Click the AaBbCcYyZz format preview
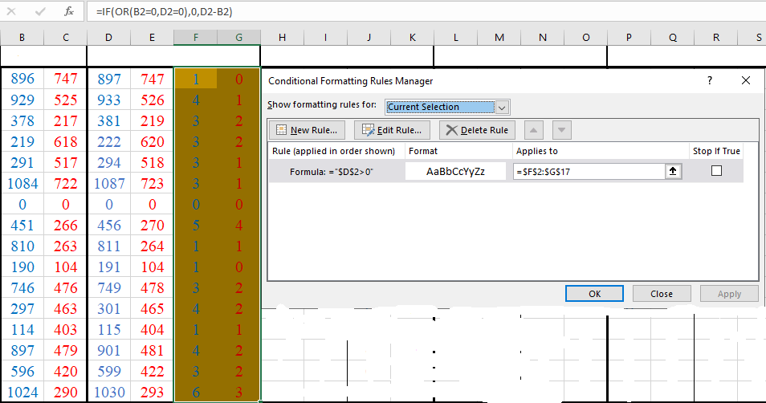The image size is (766, 403). [x=455, y=171]
